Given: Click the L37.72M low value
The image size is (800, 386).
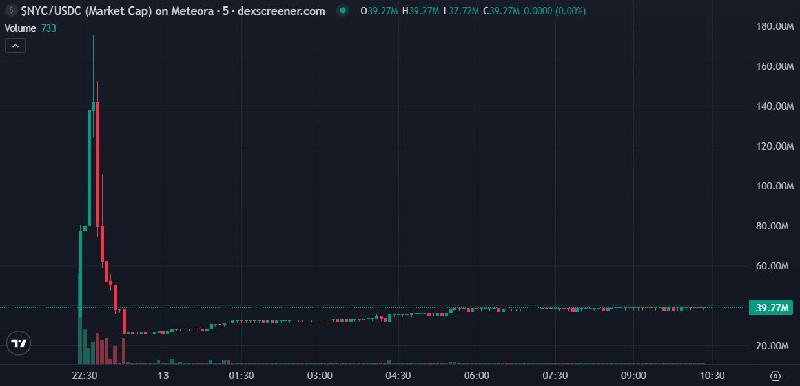Looking at the screenshot, I should click(460, 11).
